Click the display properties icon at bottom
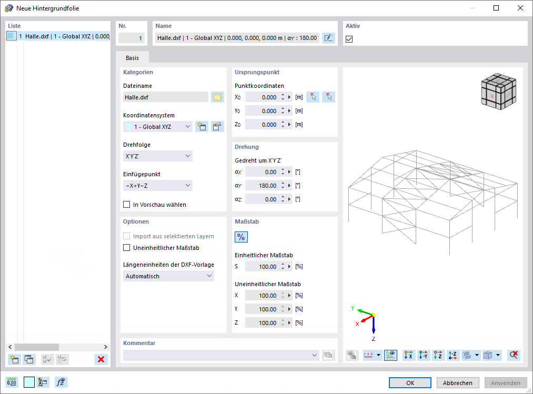This screenshot has height=394, width=533. coord(43,382)
